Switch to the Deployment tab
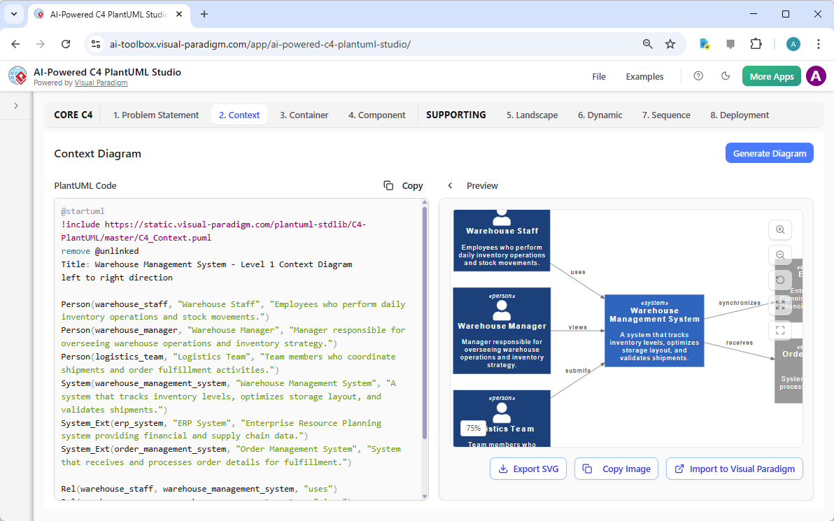834x521 pixels. tap(739, 114)
